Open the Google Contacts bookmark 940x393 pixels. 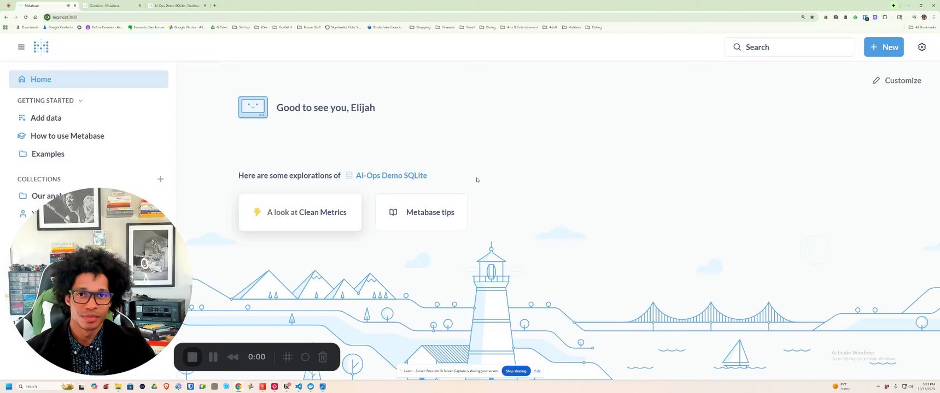(58, 27)
